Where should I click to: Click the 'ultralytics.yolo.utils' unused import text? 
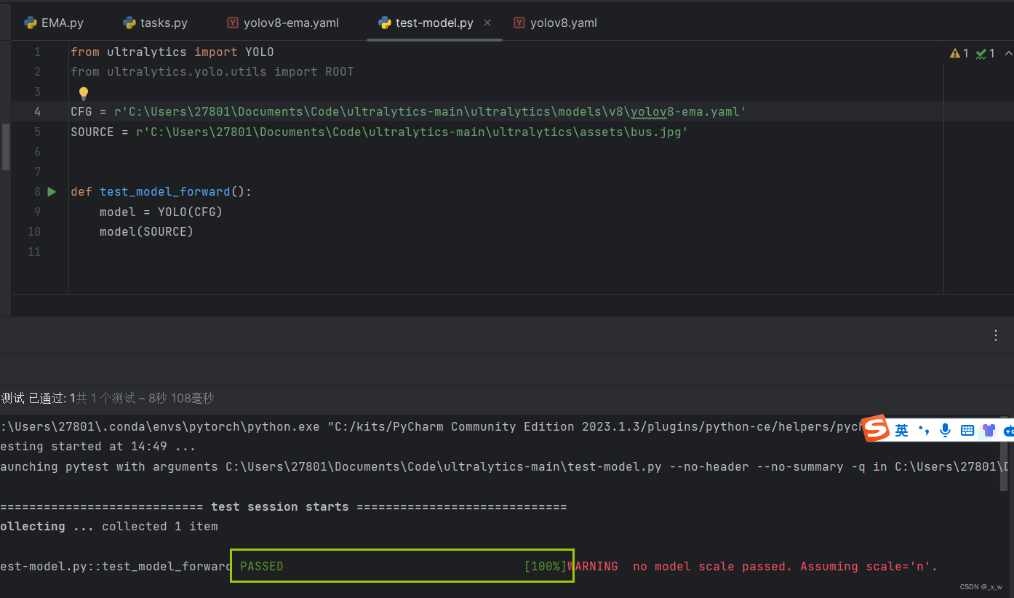[187, 71]
